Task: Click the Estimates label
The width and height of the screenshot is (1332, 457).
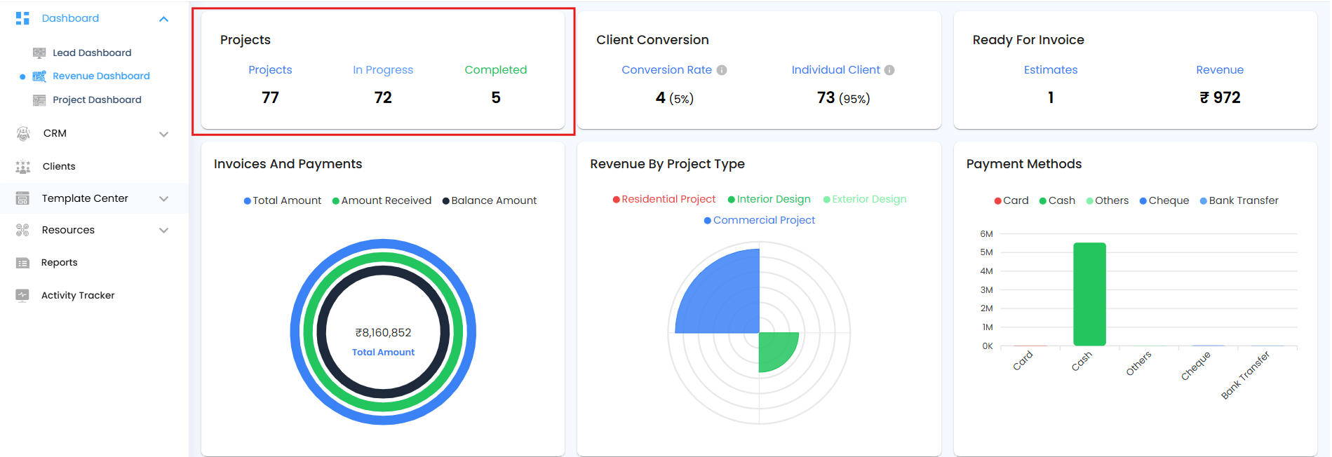Action: coord(1051,70)
